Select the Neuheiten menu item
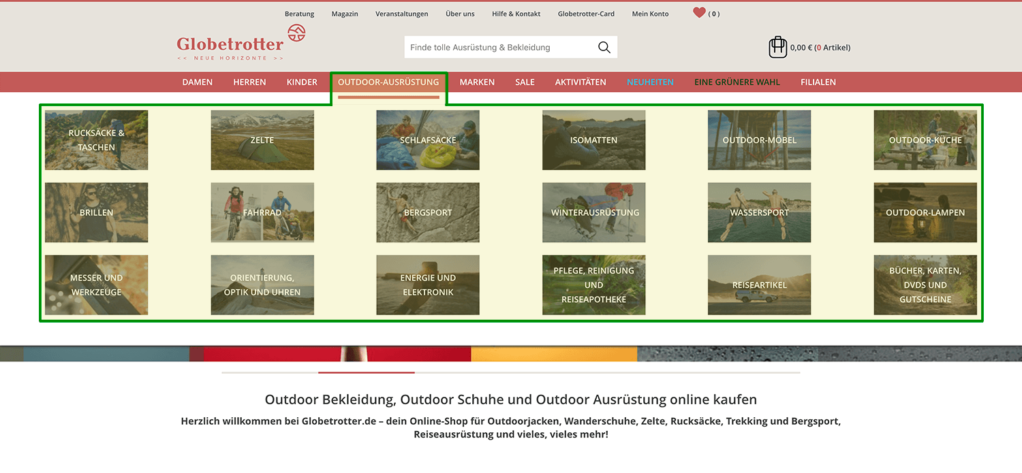This screenshot has height=473, width=1022. point(650,82)
